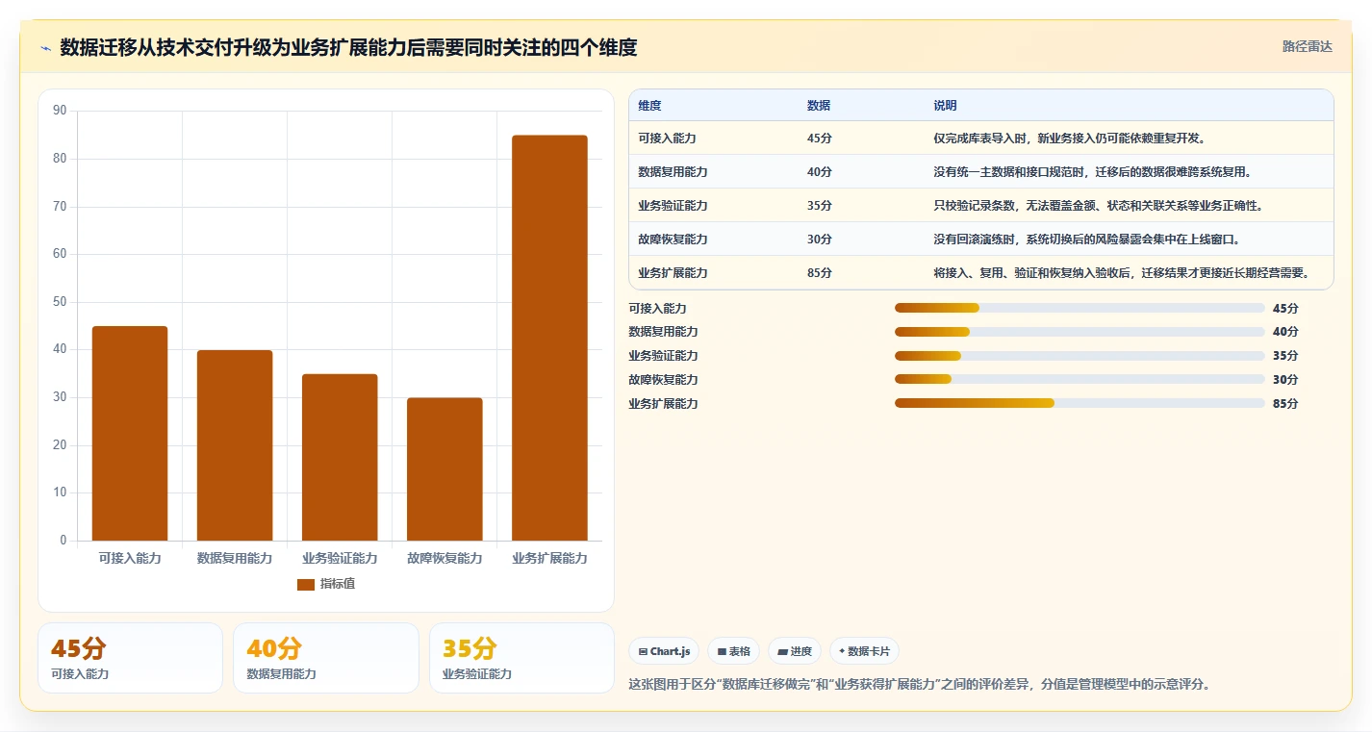Click the 30分 value beside the progress bar
Screen dimensions: 1372x732
[1285, 380]
